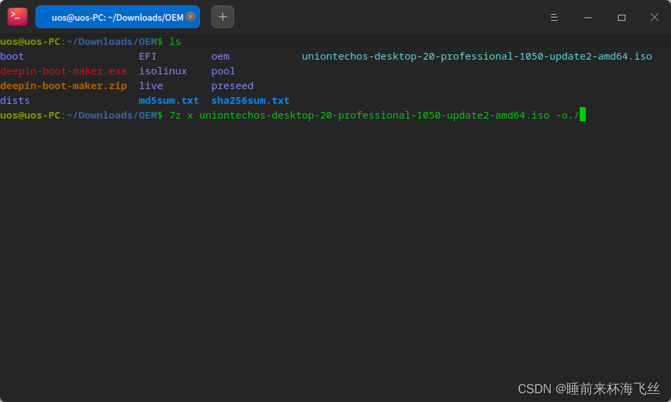Click the sha256sum.txt file entry

tap(250, 100)
